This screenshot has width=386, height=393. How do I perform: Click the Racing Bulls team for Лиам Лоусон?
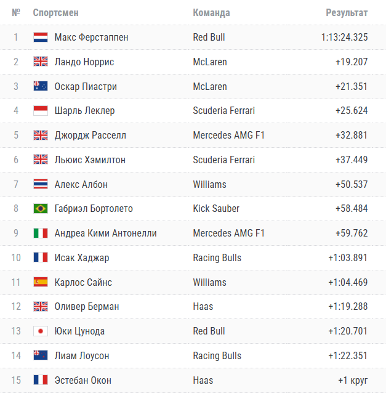217,356
